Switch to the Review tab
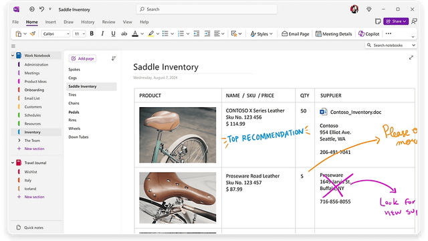The width and height of the screenshot is (428, 241). (x=108, y=22)
